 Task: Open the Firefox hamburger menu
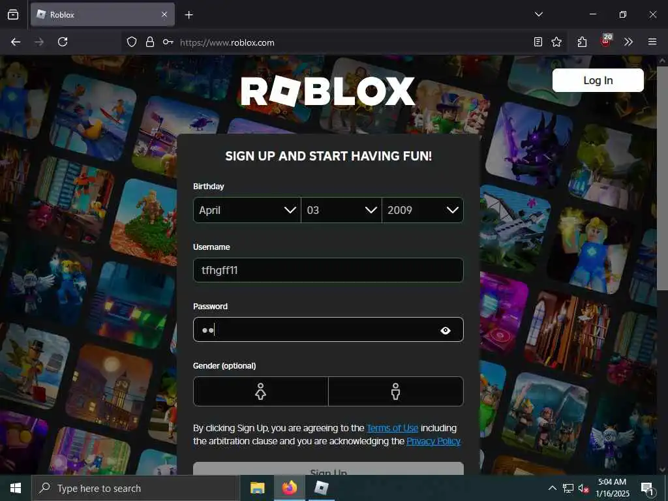pos(652,42)
